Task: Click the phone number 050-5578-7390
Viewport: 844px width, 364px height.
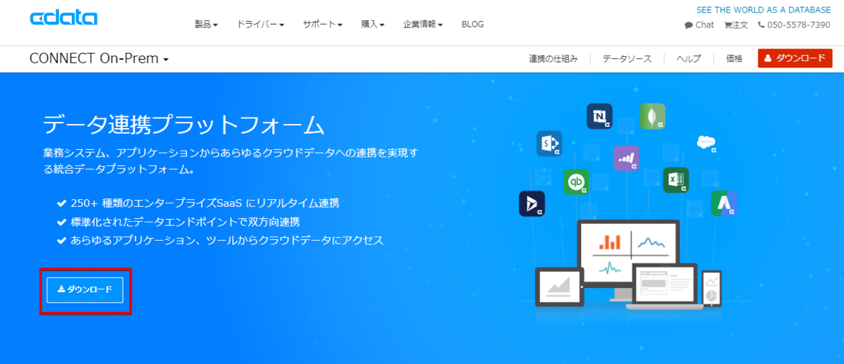Action: 794,25
